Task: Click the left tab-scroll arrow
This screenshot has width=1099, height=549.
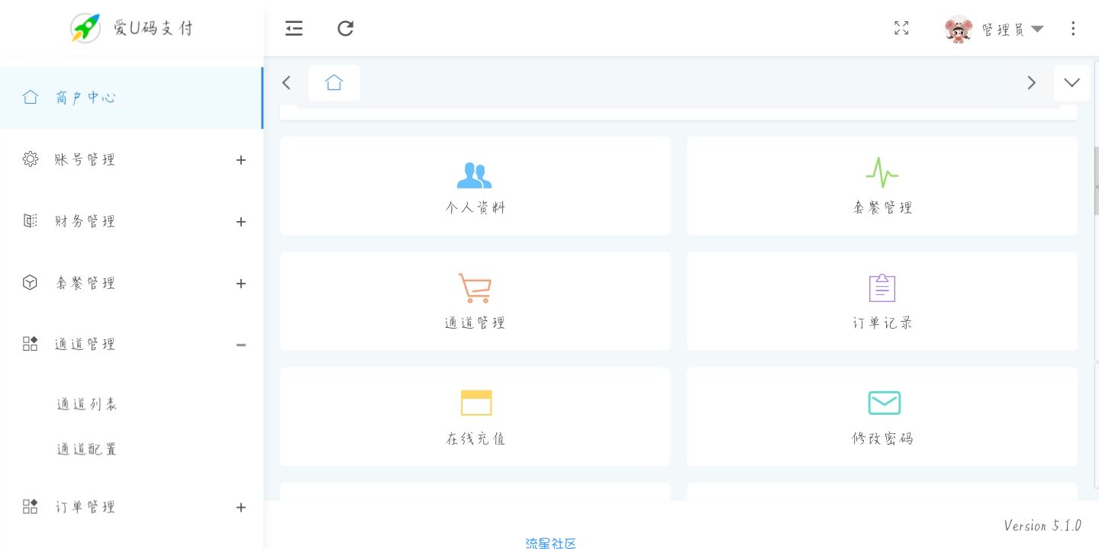Action: click(286, 82)
